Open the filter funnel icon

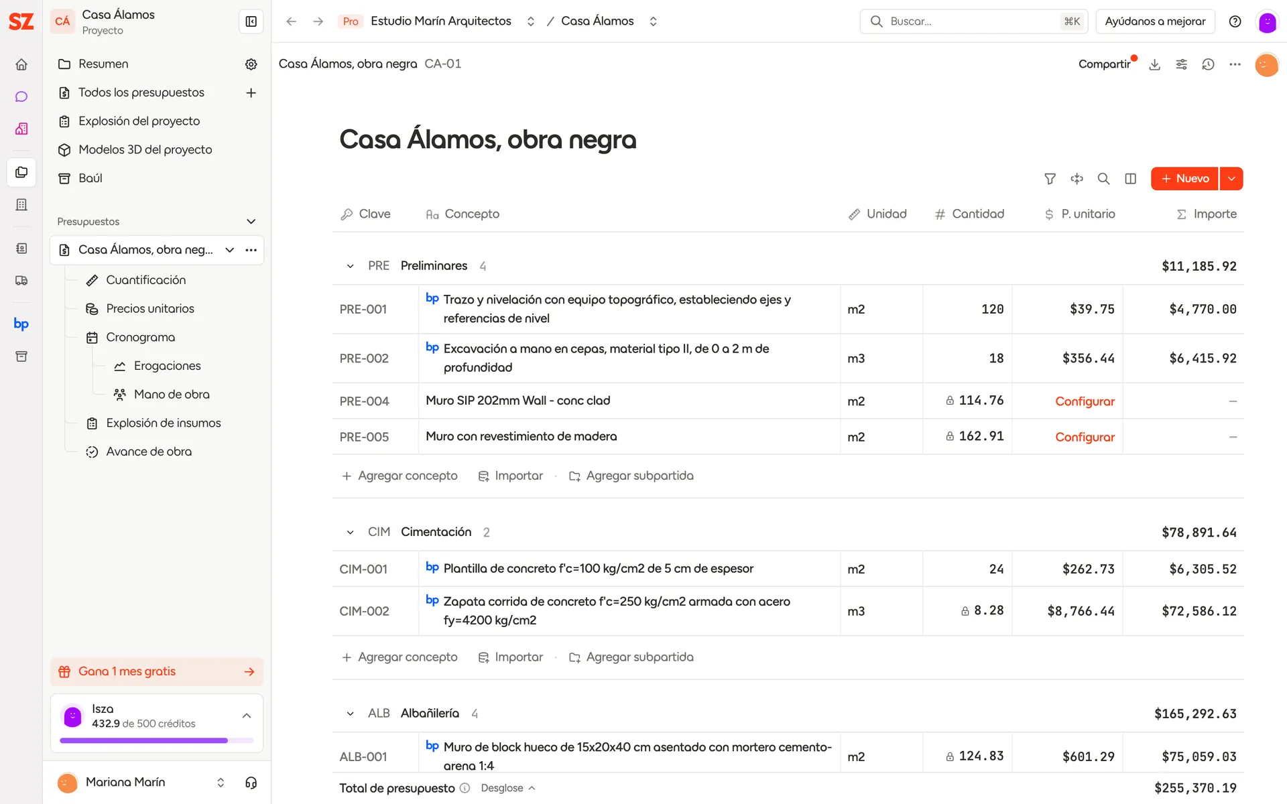pos(1050,179)
